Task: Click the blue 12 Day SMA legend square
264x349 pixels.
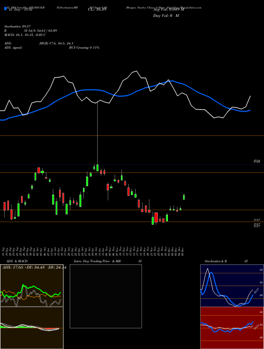Action: [5, 8]
